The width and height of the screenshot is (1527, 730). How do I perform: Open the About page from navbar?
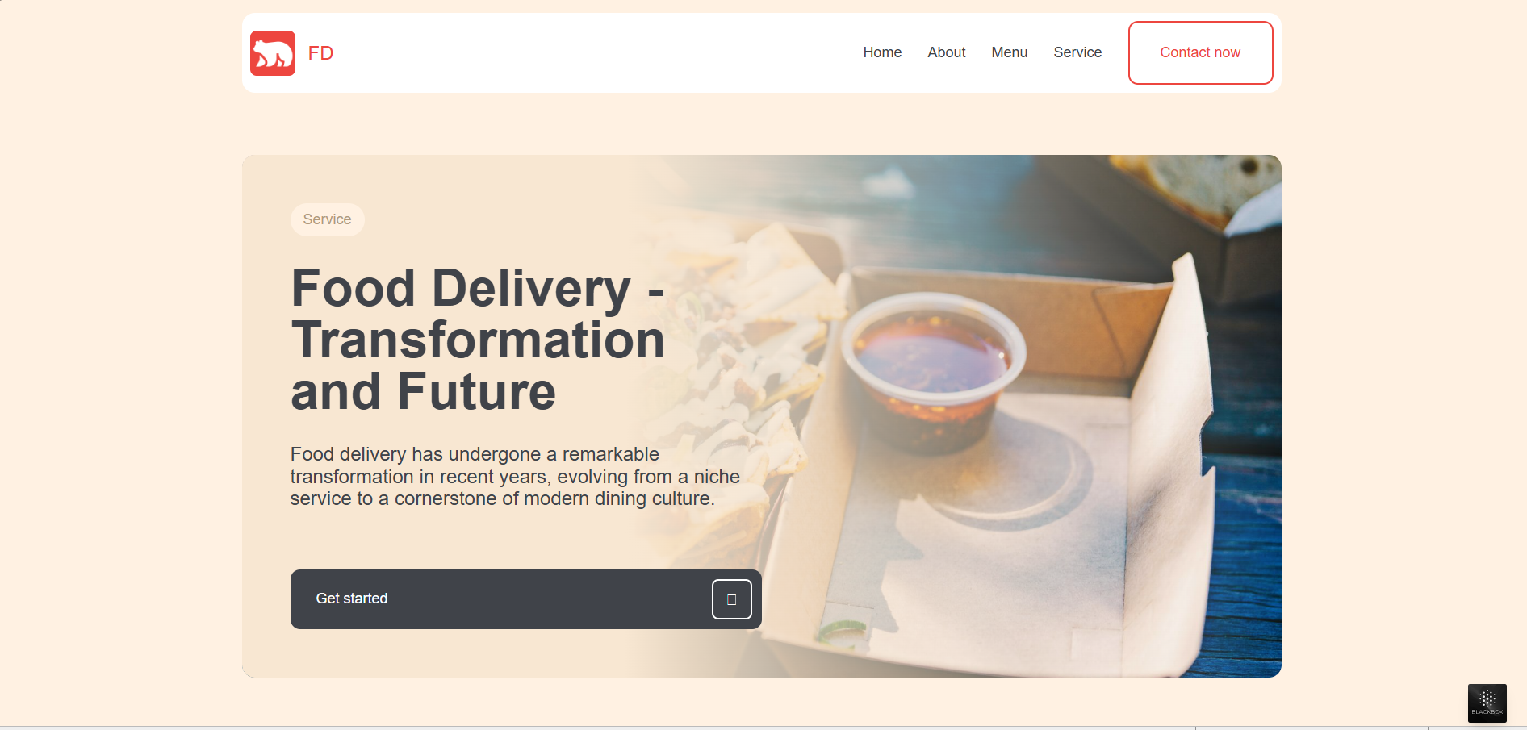click(947, 52)
